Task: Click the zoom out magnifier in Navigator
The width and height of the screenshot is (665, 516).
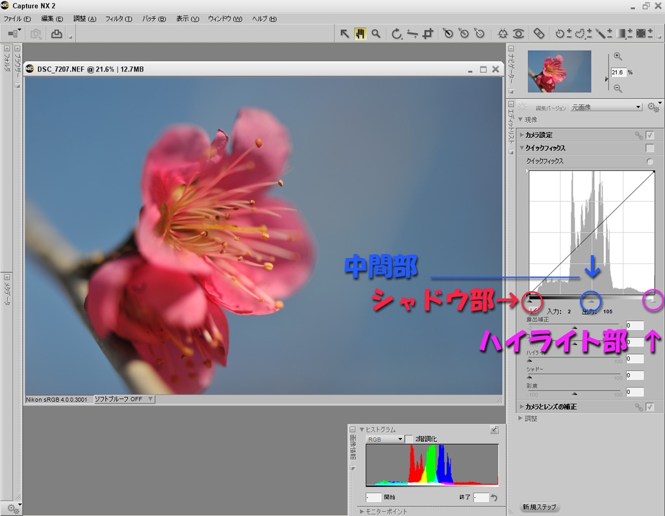Action: click(x=618, y=88)
